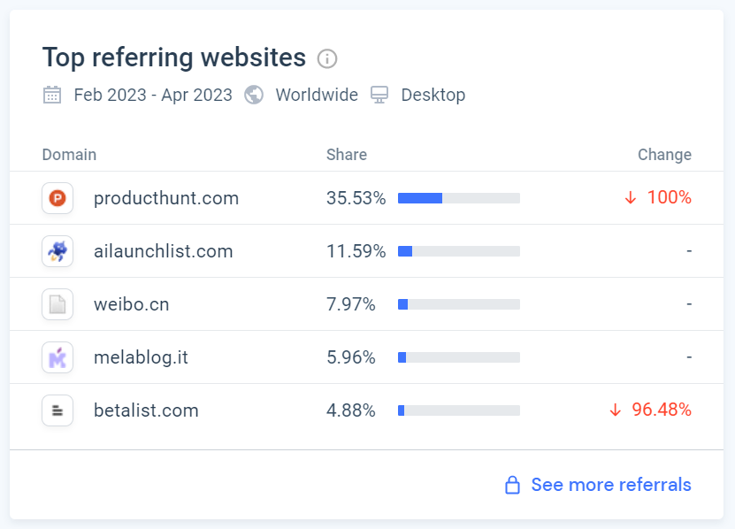Viewport: 735px width, 529px height.
Task: Click the betalist.com favicon
Action: (x=57, y=410)
